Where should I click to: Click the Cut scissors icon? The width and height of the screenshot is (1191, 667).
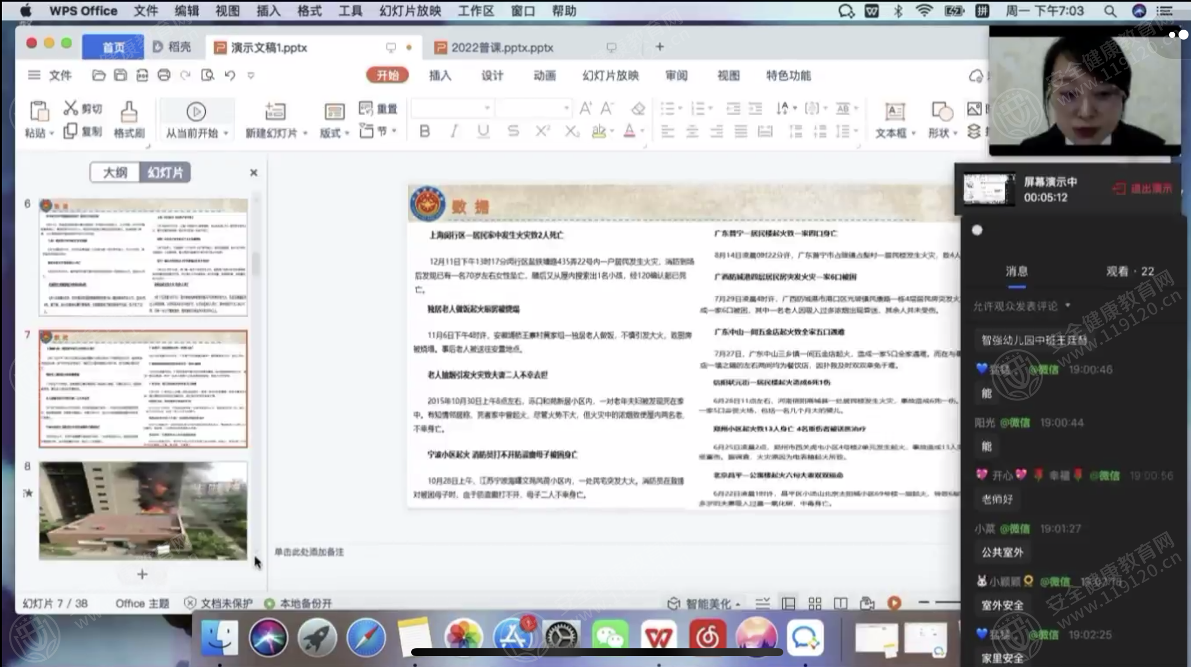(70, 108)
